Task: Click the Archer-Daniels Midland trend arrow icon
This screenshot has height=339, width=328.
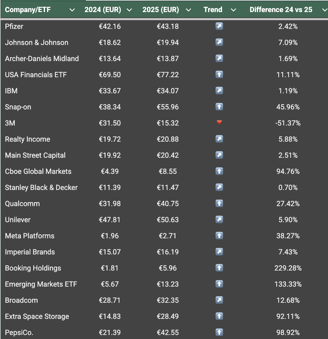Action: [x=219, y=58]
